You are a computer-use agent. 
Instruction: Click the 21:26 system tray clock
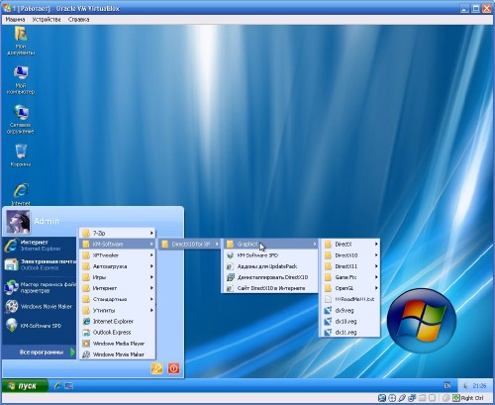[x=479, y=385]
